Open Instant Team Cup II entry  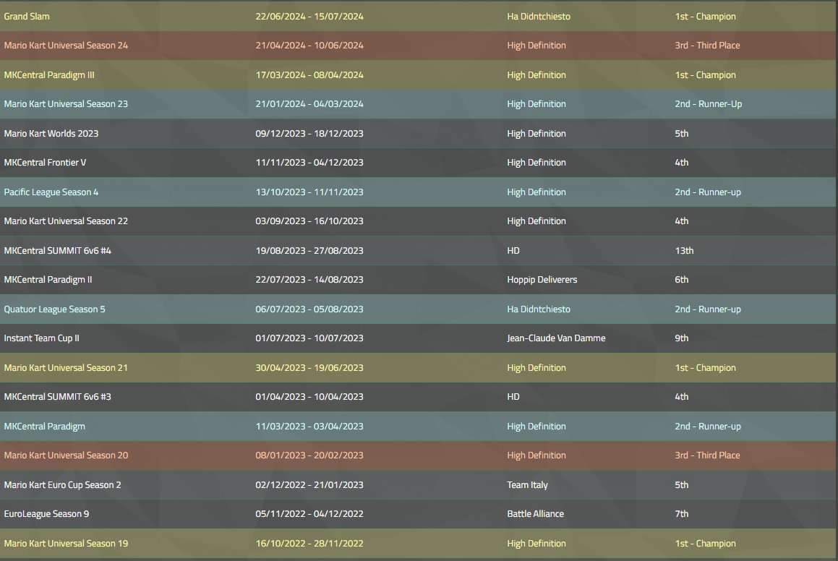point(42,338)
